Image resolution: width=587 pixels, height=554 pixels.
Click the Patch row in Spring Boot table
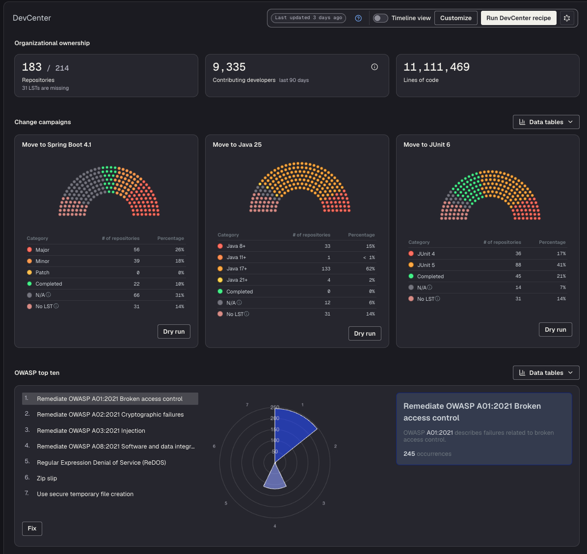click(106, 272)
